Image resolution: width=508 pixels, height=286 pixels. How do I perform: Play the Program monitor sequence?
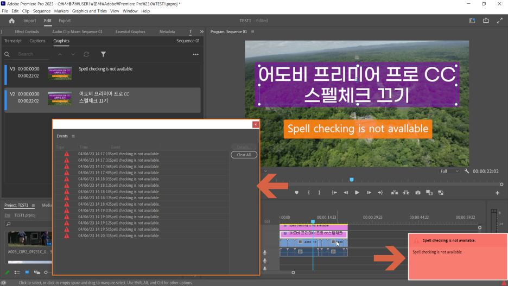pyautogui.click(x=357, y=193)
